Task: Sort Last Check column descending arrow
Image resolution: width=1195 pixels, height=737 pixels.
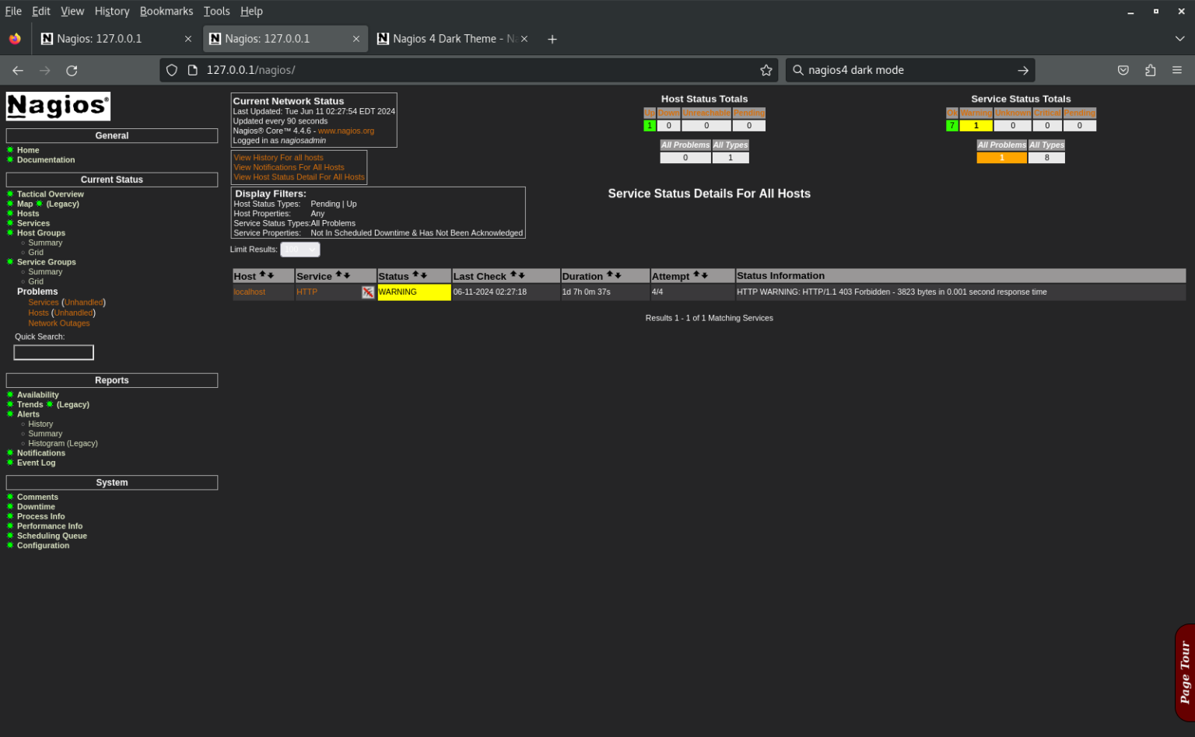Action: [521, 275]
